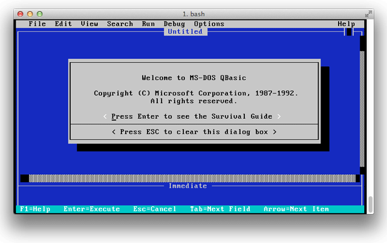Click the Immediate window title
This screenshot has width=387, height=243.
pyautogui.click(x=188, y=186)
